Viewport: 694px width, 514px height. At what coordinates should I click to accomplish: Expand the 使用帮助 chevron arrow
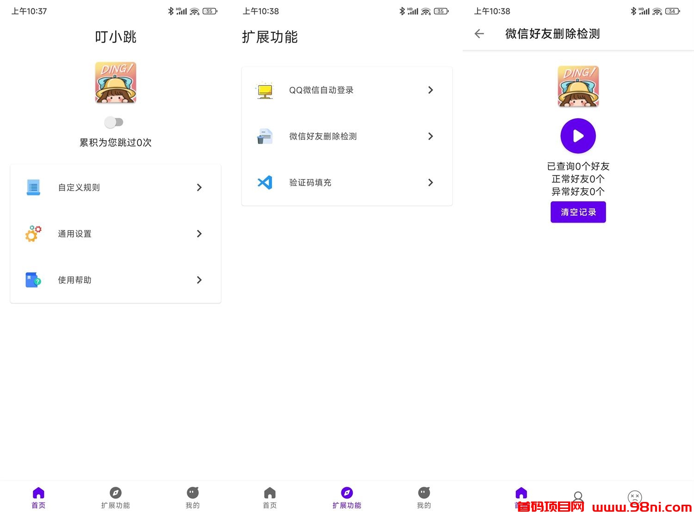(199, 280)
